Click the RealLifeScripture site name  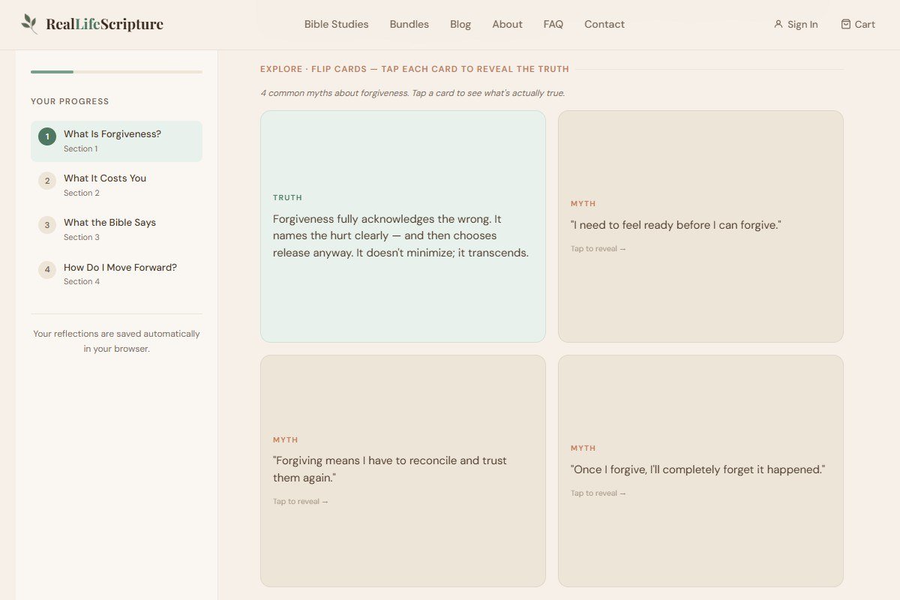coord(104,24)
